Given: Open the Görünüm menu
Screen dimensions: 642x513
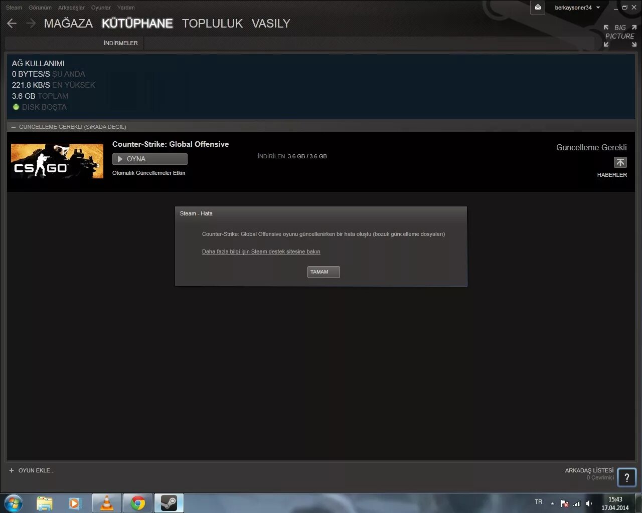Looking at the screenshot, I should click(x=40, y=8).
